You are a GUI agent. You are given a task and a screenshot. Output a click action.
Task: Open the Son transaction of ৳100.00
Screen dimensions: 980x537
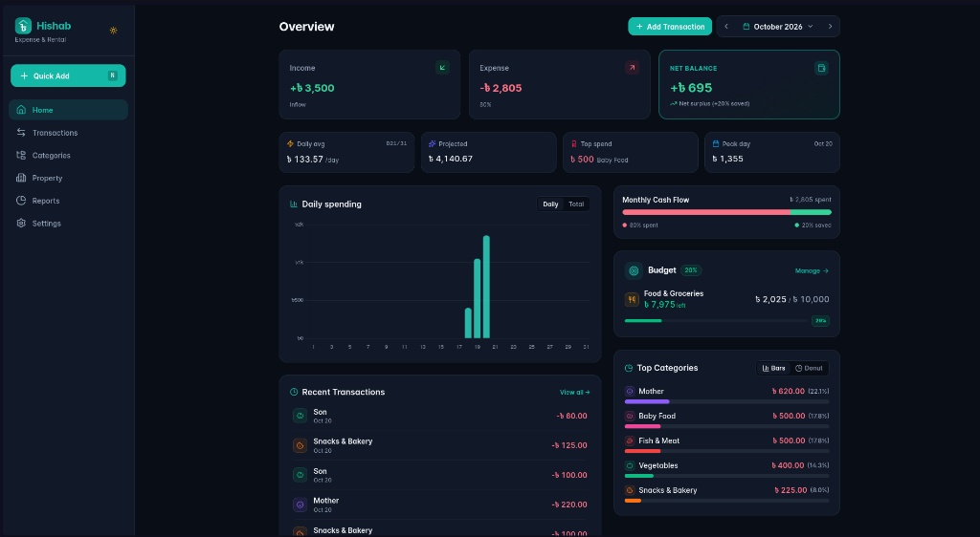pyautogui.click(x=440, y=475)
